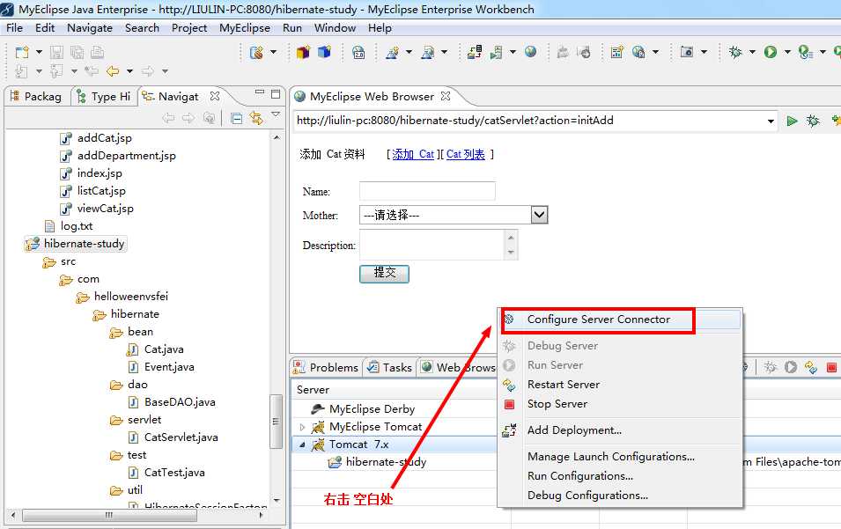Click the red Stop Server icon in Servers toolbar
Image resolution: width=841 pixels, height=529 pixels.
831,367
